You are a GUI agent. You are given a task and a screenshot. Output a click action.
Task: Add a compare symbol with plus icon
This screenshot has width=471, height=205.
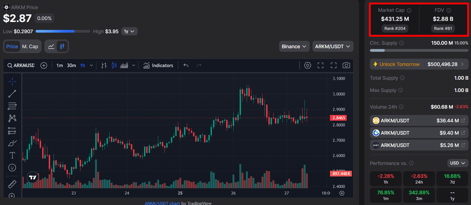(44, 65)
